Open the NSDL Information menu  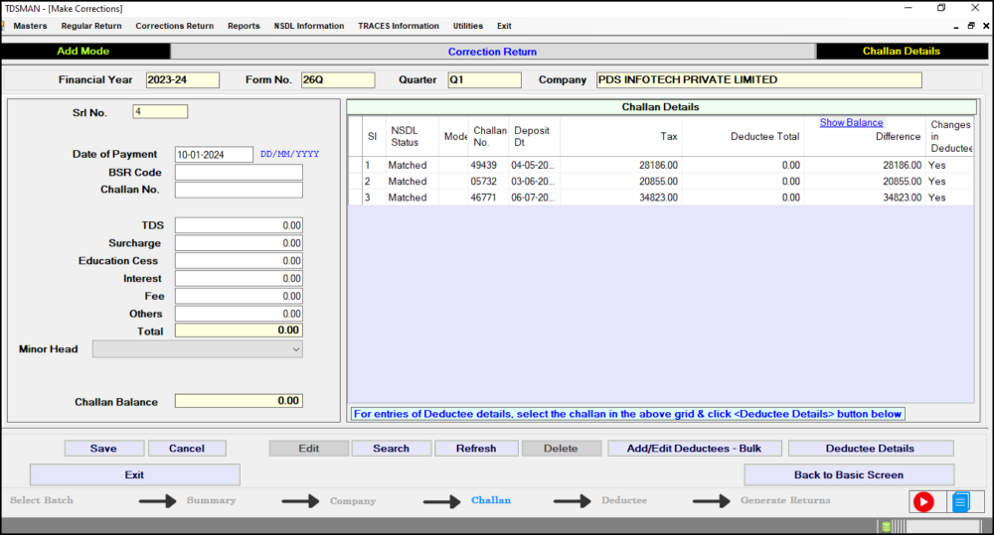309,26
